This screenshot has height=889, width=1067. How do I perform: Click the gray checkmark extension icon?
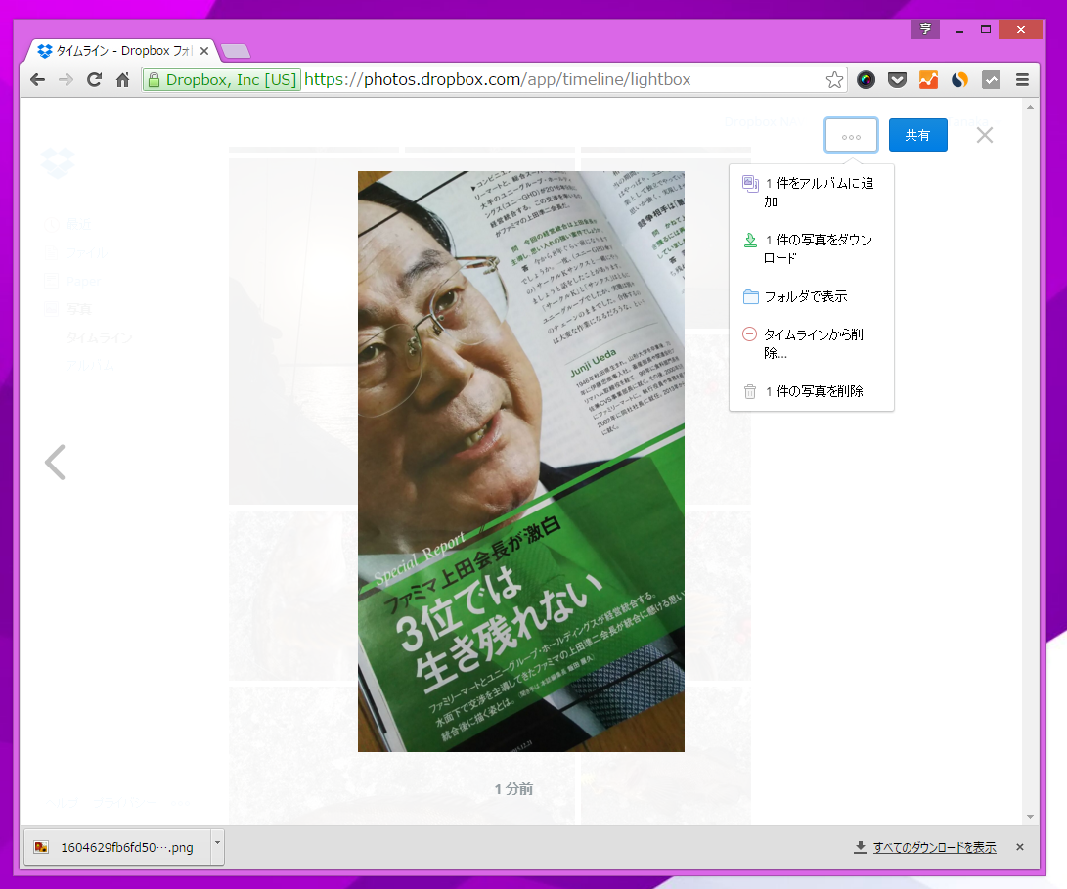coord(991,79)
